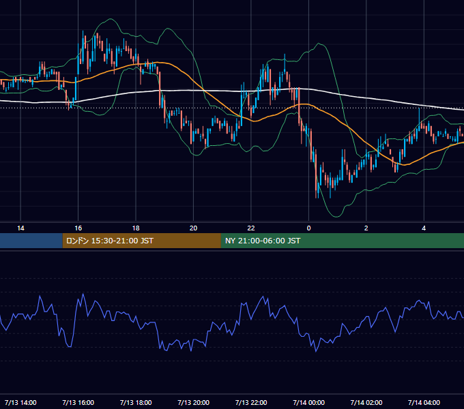Click hour label 22 on price chart axis

(x=251, y=228)
